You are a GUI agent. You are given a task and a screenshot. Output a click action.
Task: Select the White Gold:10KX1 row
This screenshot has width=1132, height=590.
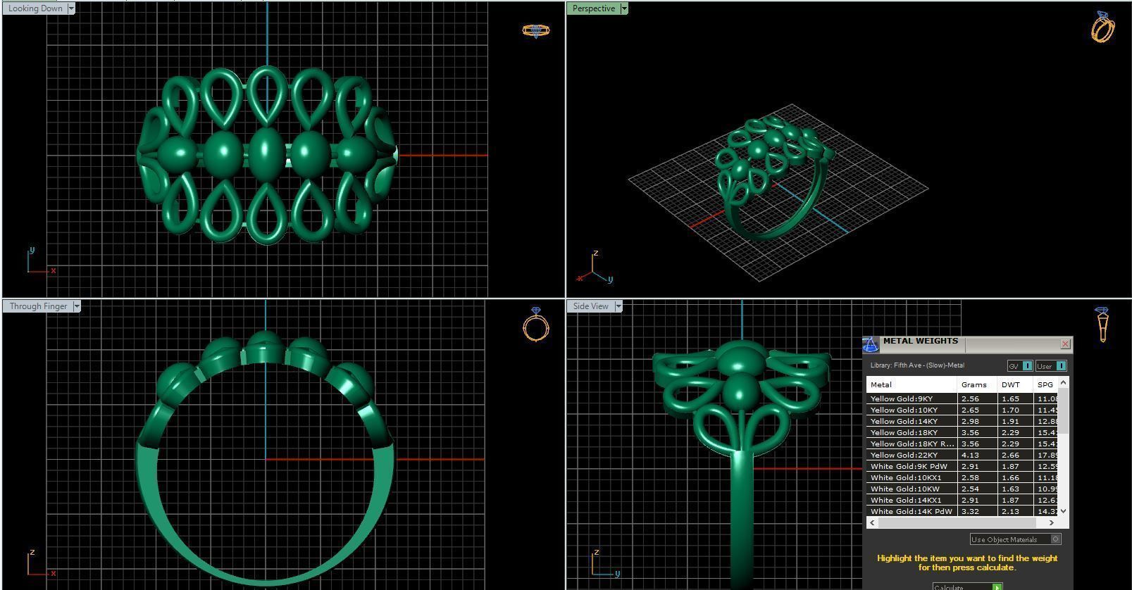tap(962, 477)
